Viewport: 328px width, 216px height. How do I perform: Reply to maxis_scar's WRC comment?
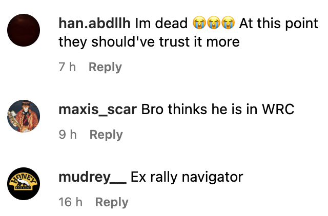[106, 135]
